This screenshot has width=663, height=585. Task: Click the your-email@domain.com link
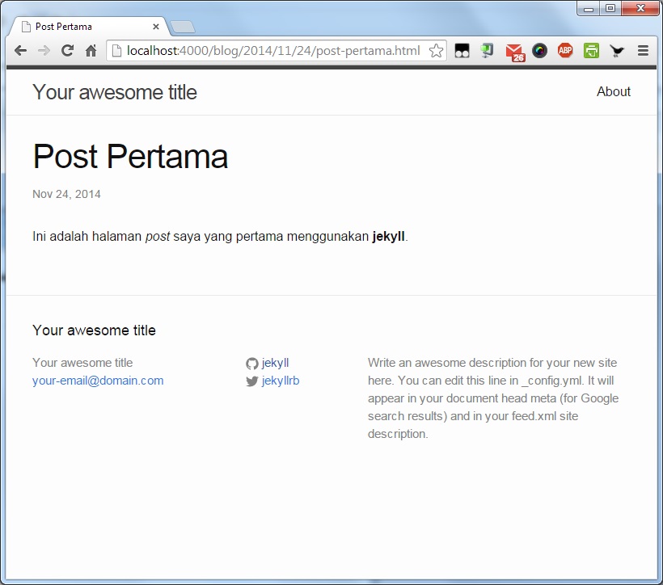point(98,381)
